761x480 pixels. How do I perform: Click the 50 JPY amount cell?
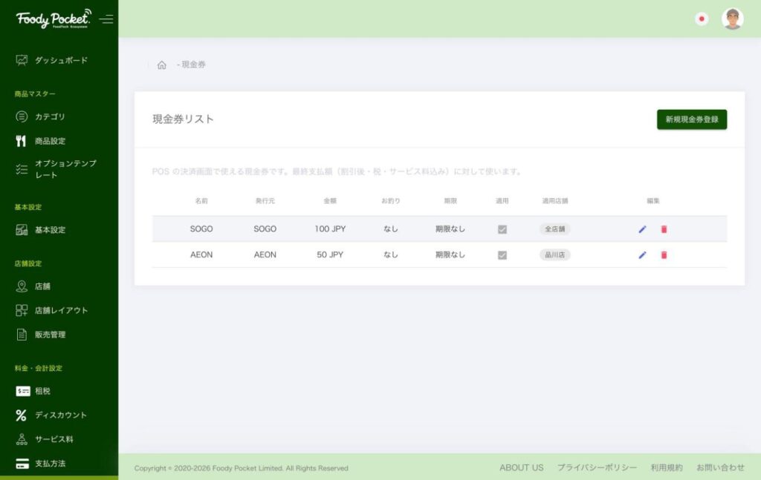point(330,254)
